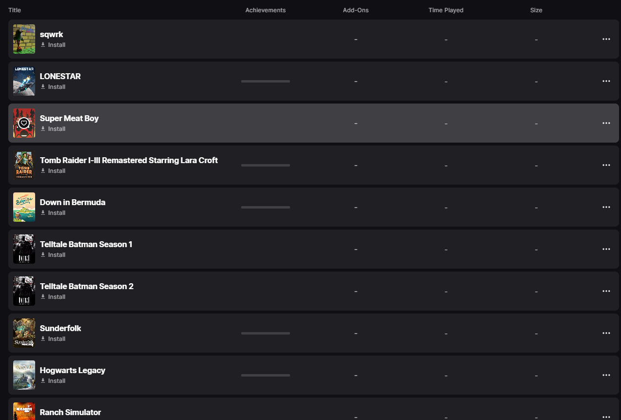
Task: Click the Time Played column header
Action: 446,10
